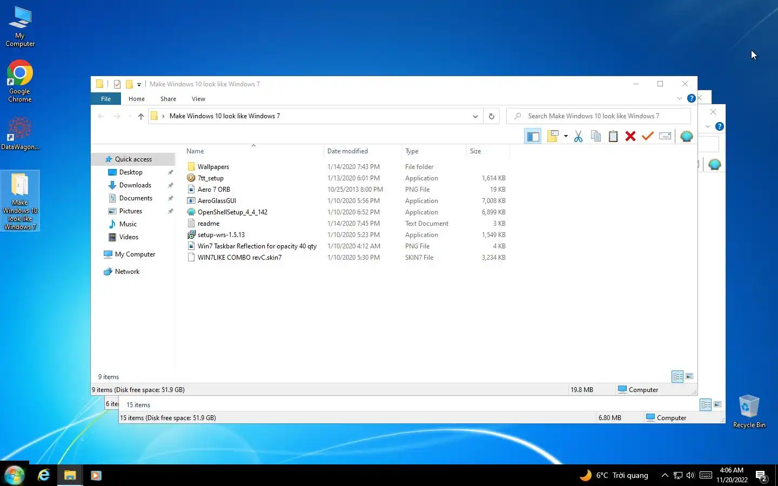Select the Aero 7 ORB file
The height and width of the screenshot is (486, 778).
click(213, 190)
